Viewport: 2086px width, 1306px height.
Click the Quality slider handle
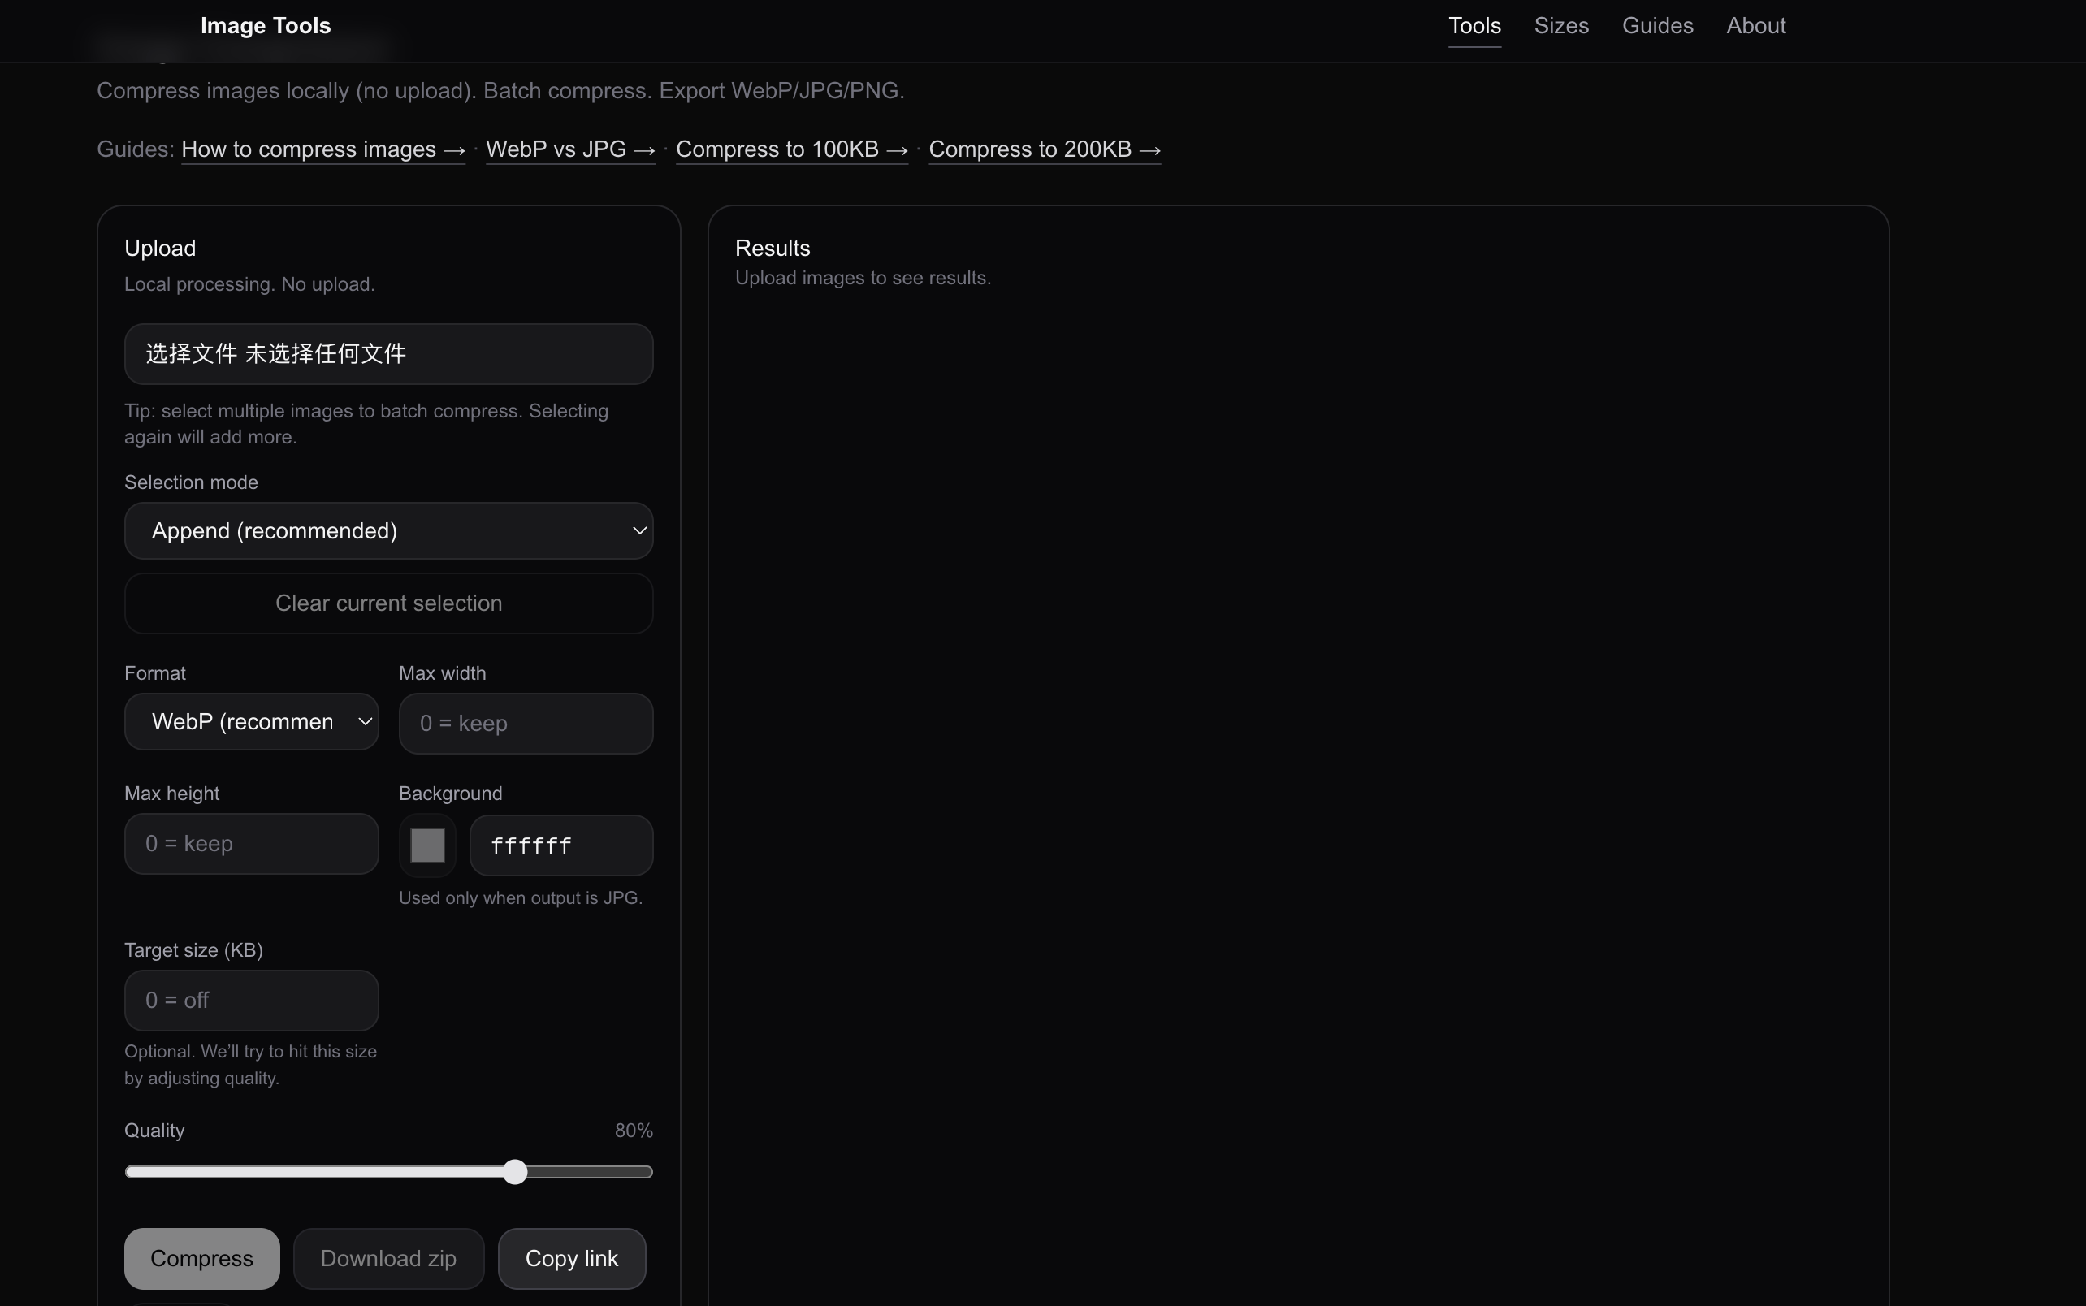tap(515, 1171)
